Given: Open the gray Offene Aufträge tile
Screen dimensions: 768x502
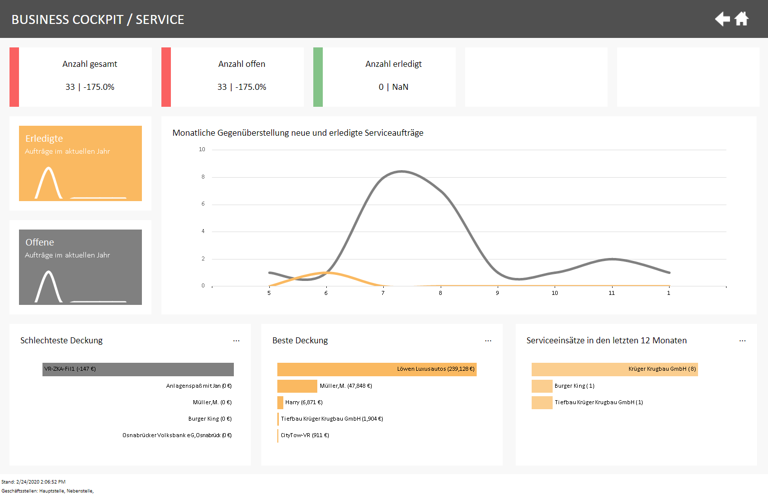Looking at the screenshot, I should 80,267.
